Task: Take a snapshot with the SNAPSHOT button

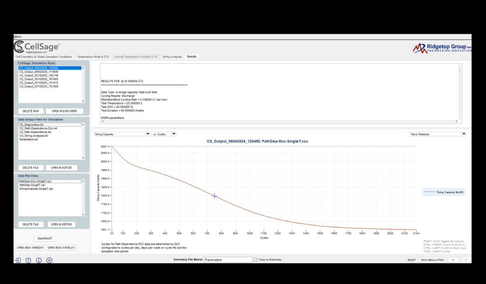Action: pos(46,239)
